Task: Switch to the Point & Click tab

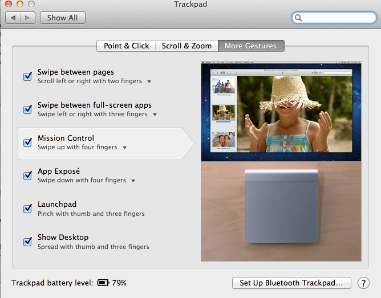Action: point(126,46)
